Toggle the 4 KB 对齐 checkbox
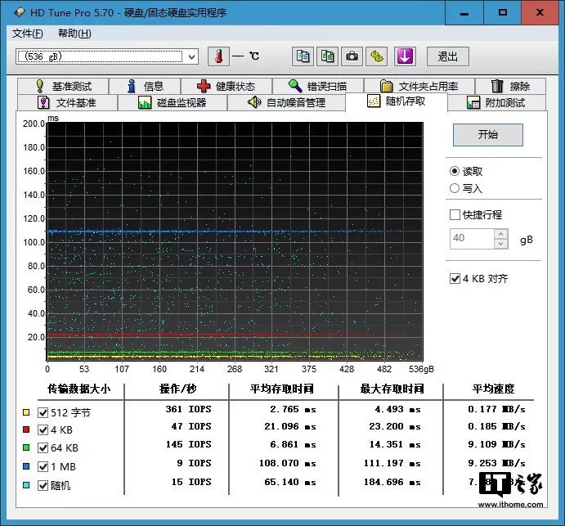Screen dimensions: 565x526 (x=455, y=279)
